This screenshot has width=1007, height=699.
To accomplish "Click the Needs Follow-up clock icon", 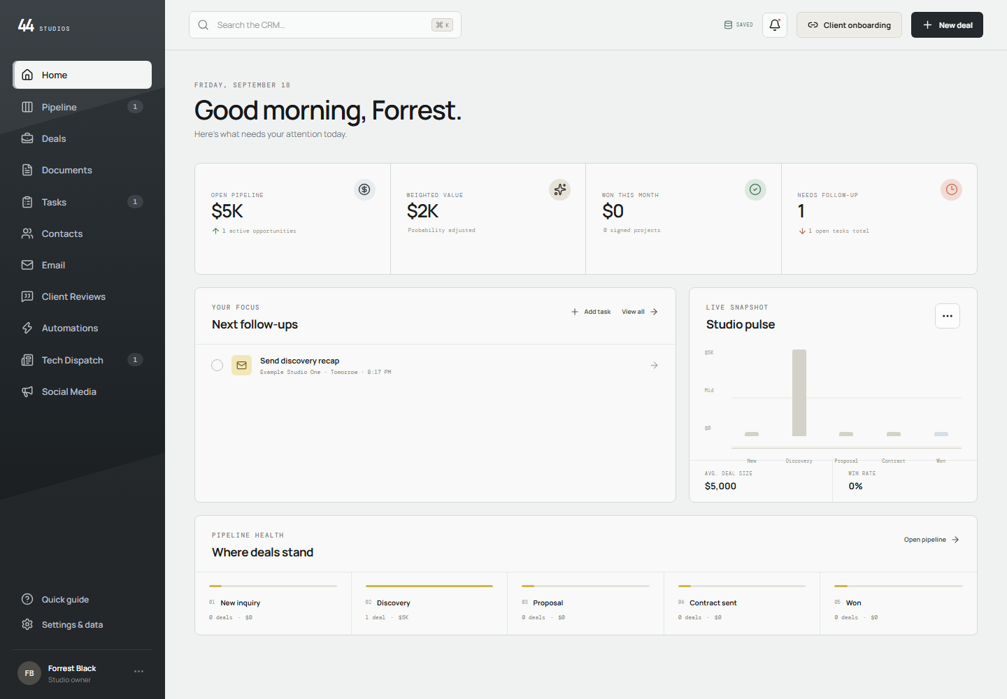I will (951, 189).
